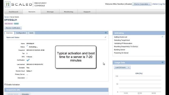Select the Powering On Server step

(121, 53)
